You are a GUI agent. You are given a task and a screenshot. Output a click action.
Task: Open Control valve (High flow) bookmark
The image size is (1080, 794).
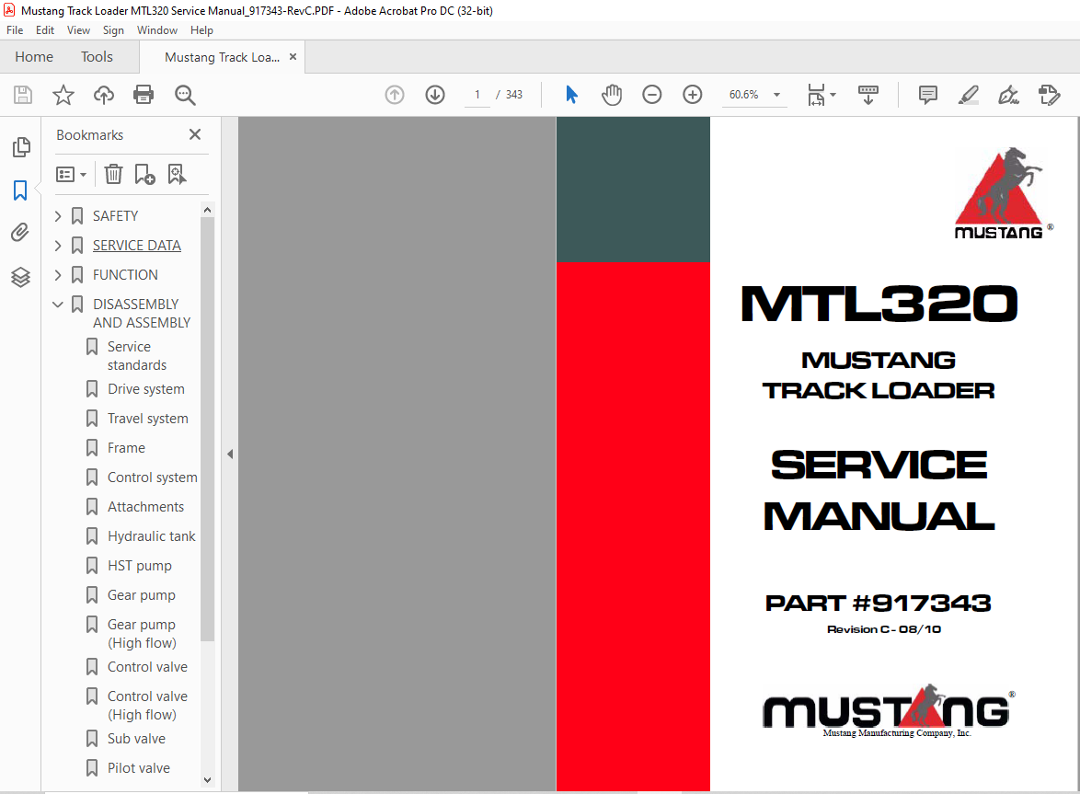point(147,706)
